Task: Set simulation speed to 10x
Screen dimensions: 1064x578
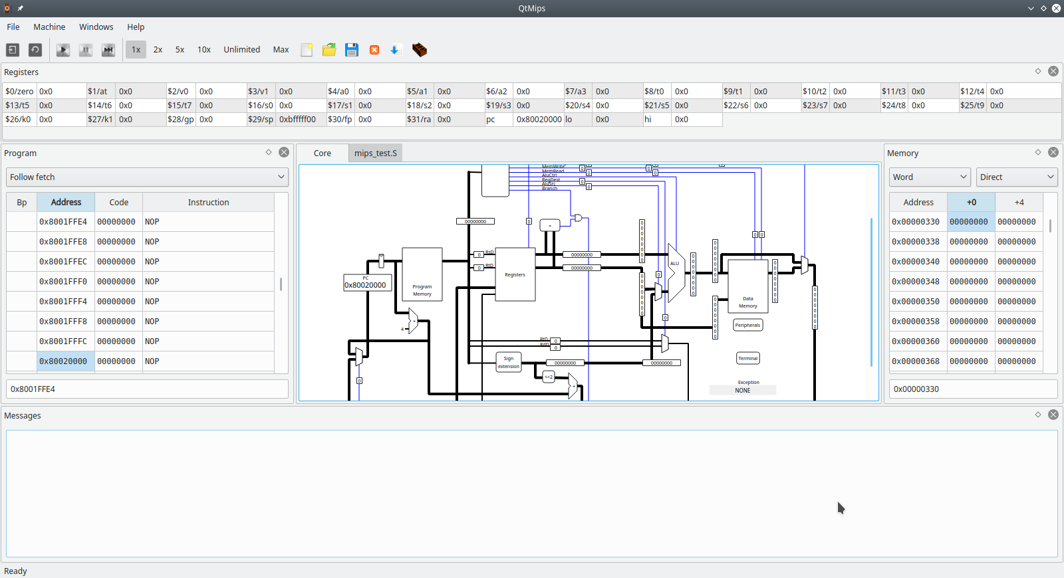Action: click(204, 50)
